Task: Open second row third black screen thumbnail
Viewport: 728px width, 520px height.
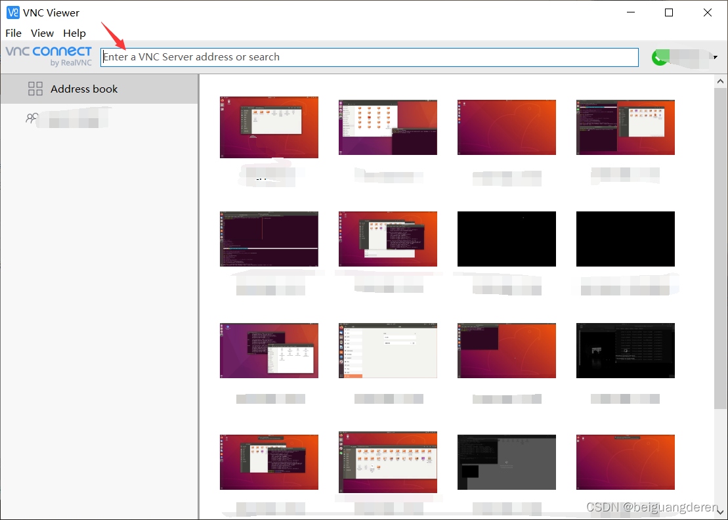Action: pos(507,239)
